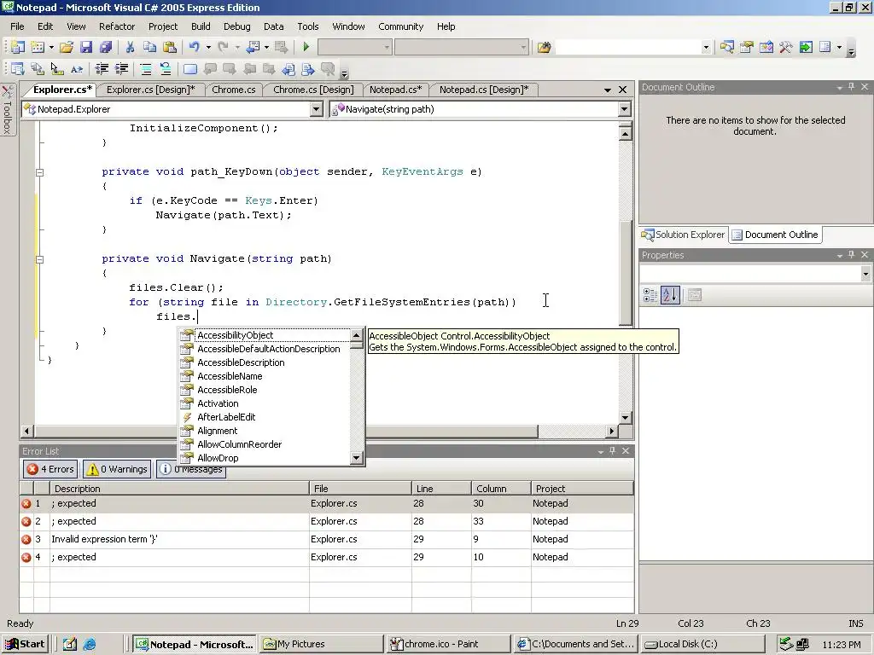Open the Toolbox via the hammer-wrench icon
Viewport: 874px width, 655px height.
click(x=786, y=48)
